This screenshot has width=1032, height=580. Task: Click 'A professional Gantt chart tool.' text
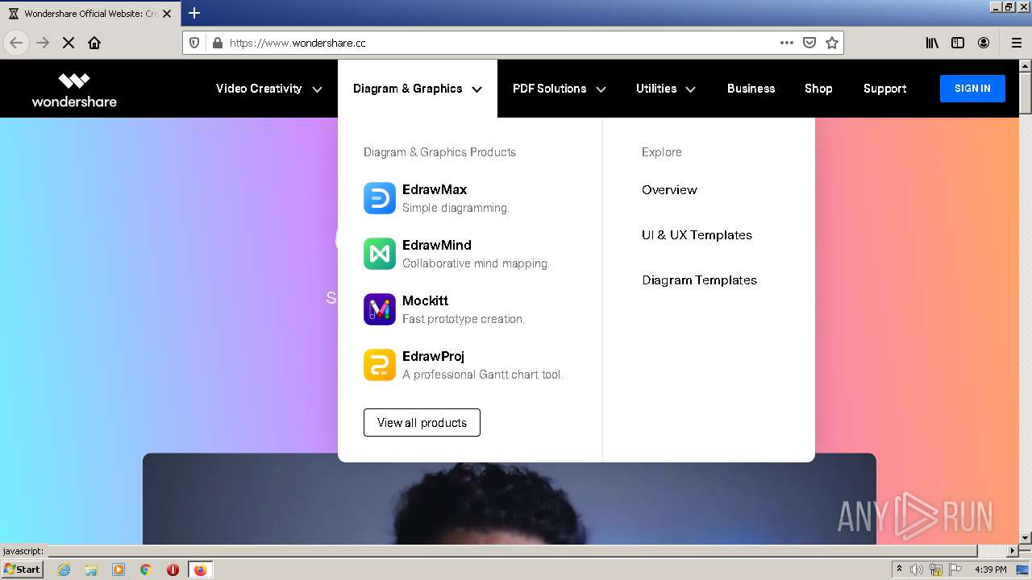click(482, 375)
